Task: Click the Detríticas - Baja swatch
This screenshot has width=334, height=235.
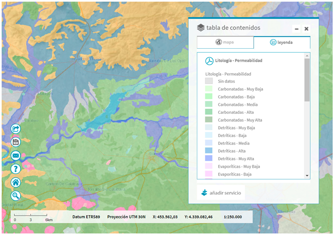Action: tap(209, 135)
